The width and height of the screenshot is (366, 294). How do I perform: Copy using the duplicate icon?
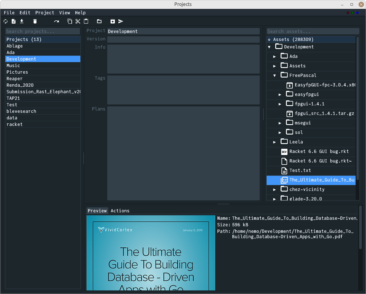[x=69, y=21]
